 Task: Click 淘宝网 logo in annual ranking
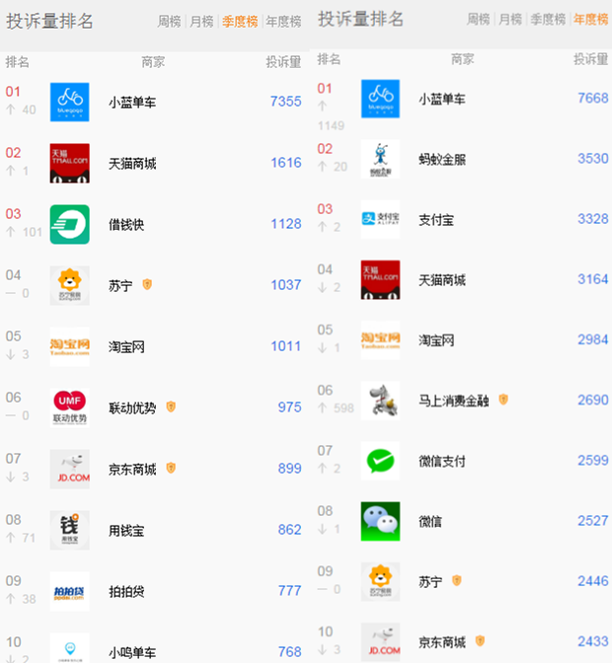point(380,340)
